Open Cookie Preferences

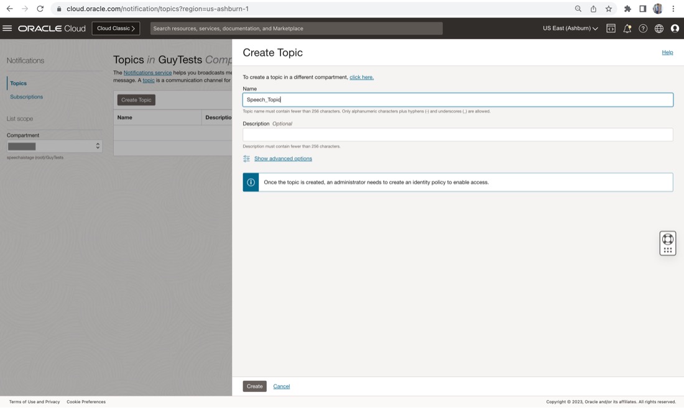pyautogui.click(x=86, y=402)
